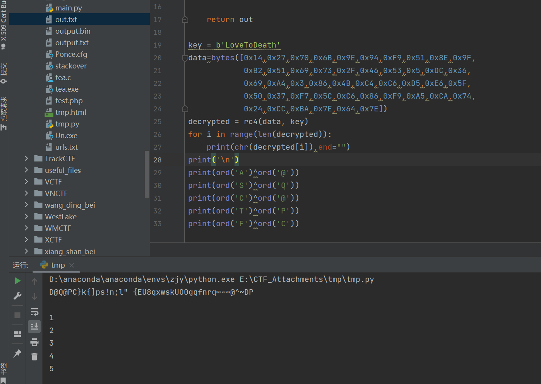The height and width of the screenshot is (384, 541).
Task: Toggle scroll to end of console
Action: 34,327
